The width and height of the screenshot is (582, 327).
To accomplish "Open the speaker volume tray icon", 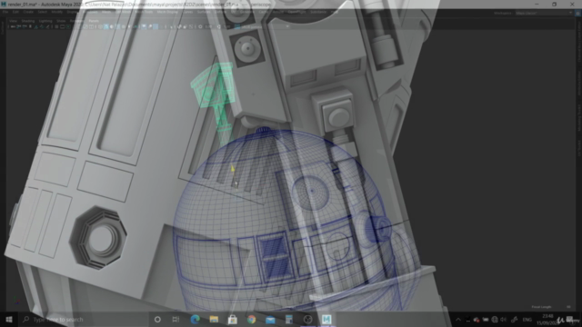I will [504, 320].
